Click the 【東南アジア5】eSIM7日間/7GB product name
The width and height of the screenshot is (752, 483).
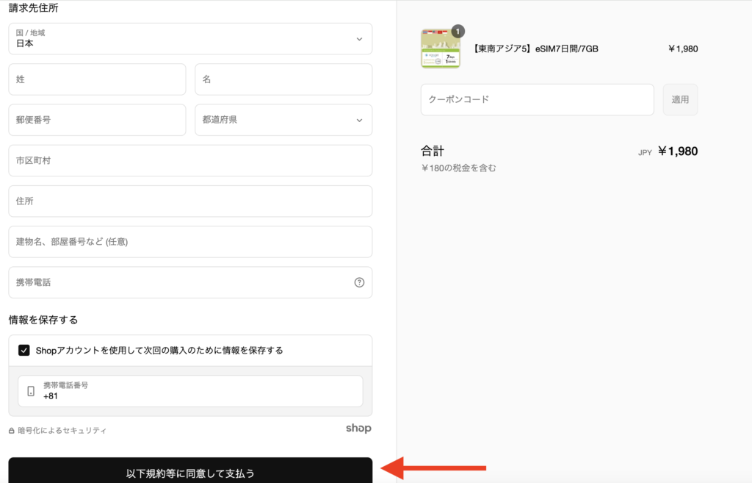click(x=535, y=49)
